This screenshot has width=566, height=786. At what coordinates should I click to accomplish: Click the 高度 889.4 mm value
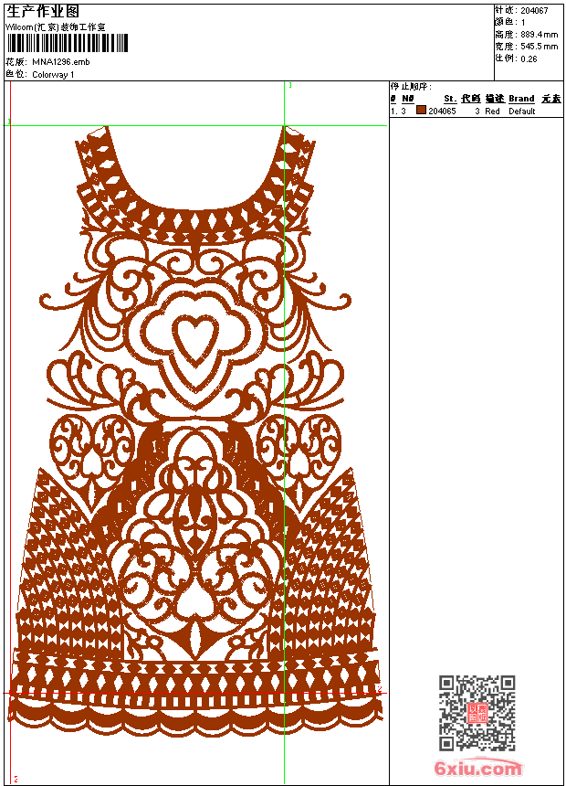[539, 34]
